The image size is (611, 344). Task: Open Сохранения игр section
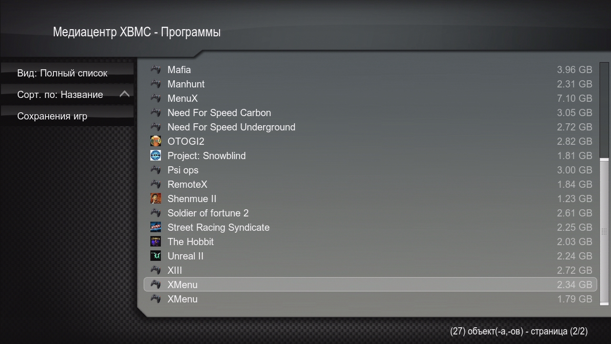[x=67, y=116]
